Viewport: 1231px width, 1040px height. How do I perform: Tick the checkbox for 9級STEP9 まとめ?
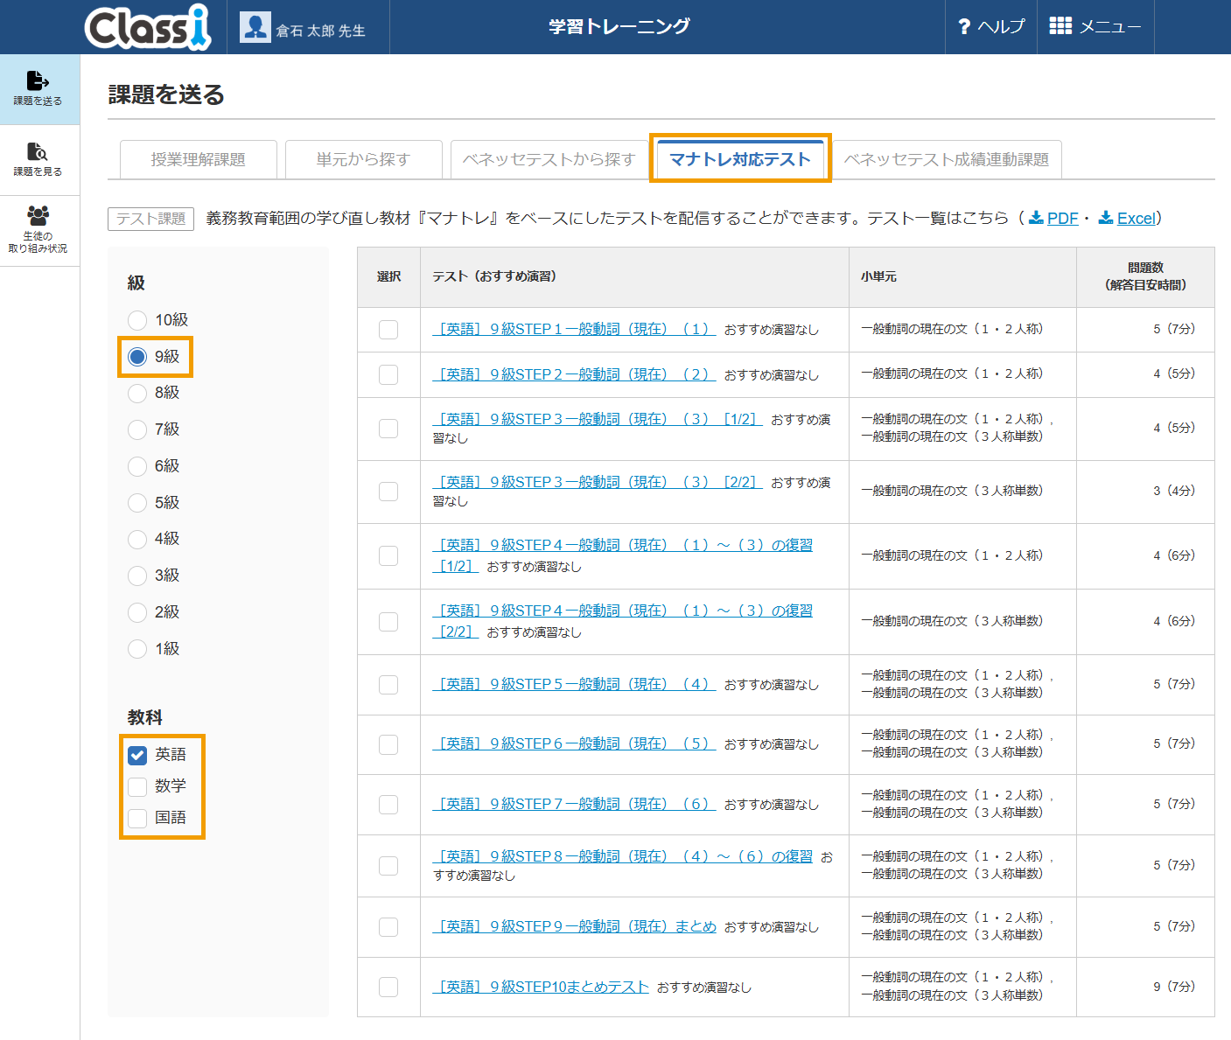click(388, 927)
